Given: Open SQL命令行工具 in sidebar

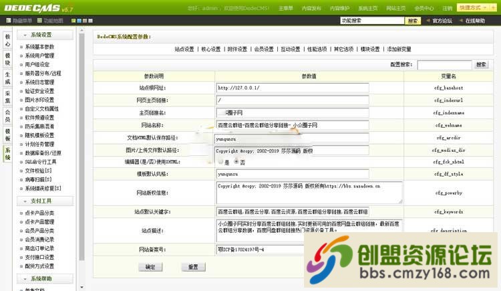Looking at the screenshot, I should (x=41, y=162).
